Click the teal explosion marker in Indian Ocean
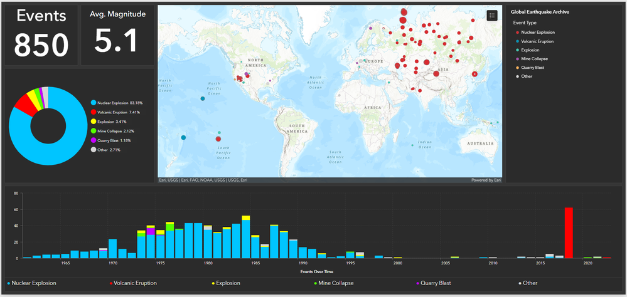The height and width of the screenshot is (297, 627). [412, 145]
